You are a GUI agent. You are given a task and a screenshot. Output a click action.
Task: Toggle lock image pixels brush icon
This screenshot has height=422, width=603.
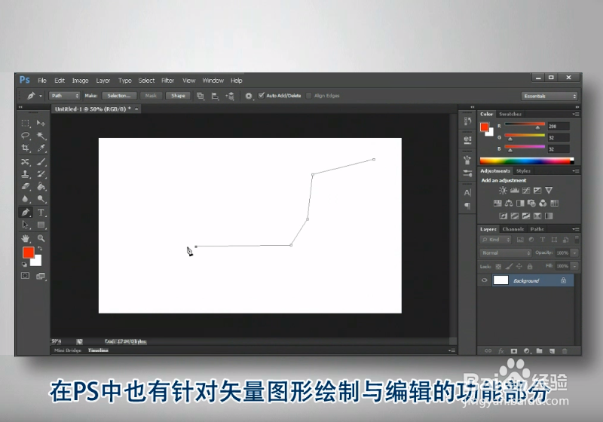(x=509, y=266)
